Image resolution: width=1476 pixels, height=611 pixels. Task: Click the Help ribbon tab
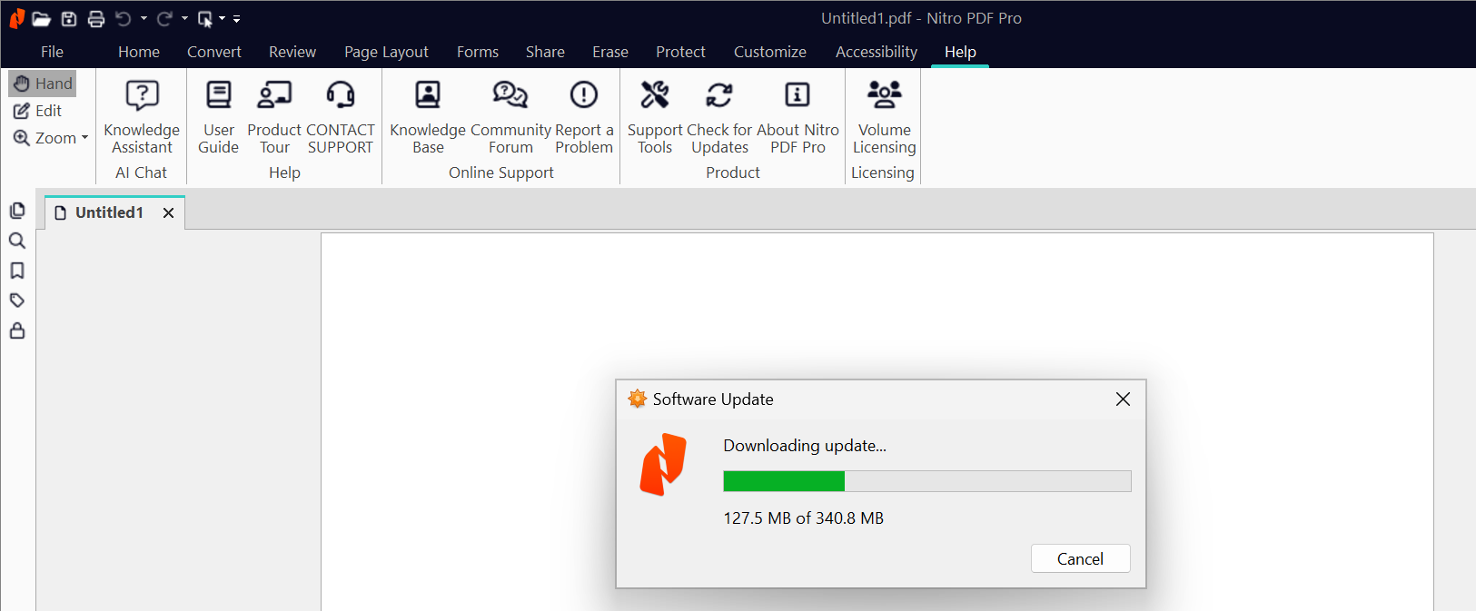960,52
